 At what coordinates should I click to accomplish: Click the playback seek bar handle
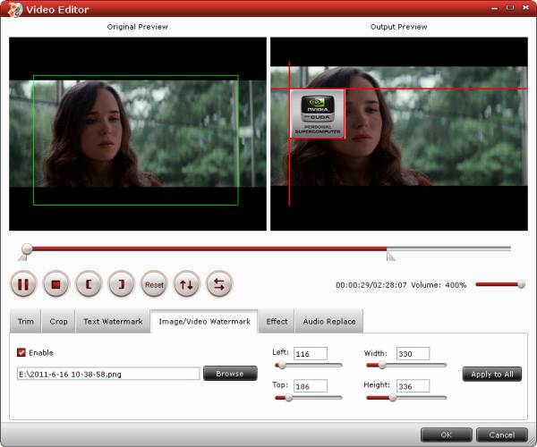point(27,249)
